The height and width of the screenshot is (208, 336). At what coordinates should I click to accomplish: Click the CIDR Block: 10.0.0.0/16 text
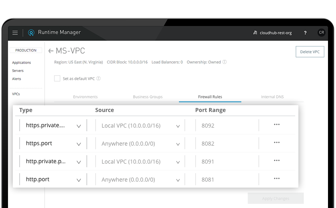point(127,62)
